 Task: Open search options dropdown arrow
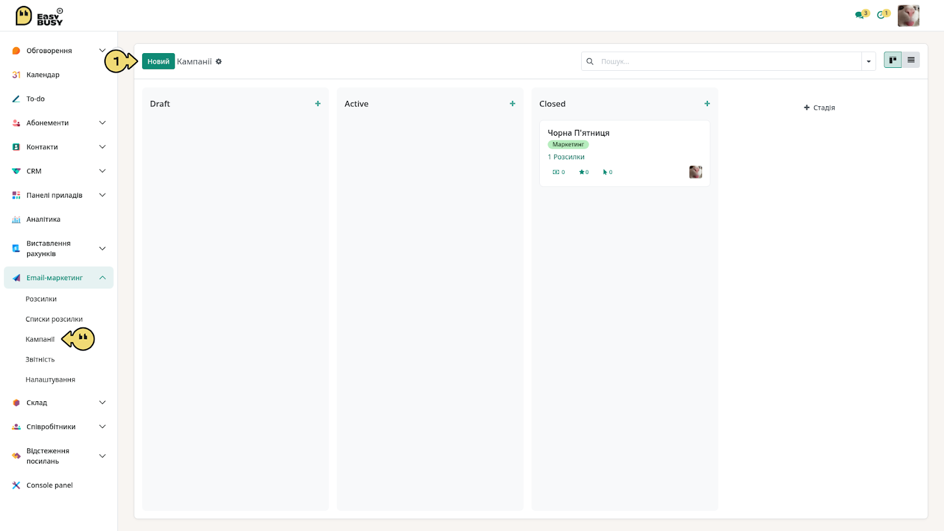(868, 61)
